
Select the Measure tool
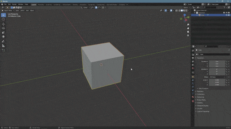[x=3, y=46]
